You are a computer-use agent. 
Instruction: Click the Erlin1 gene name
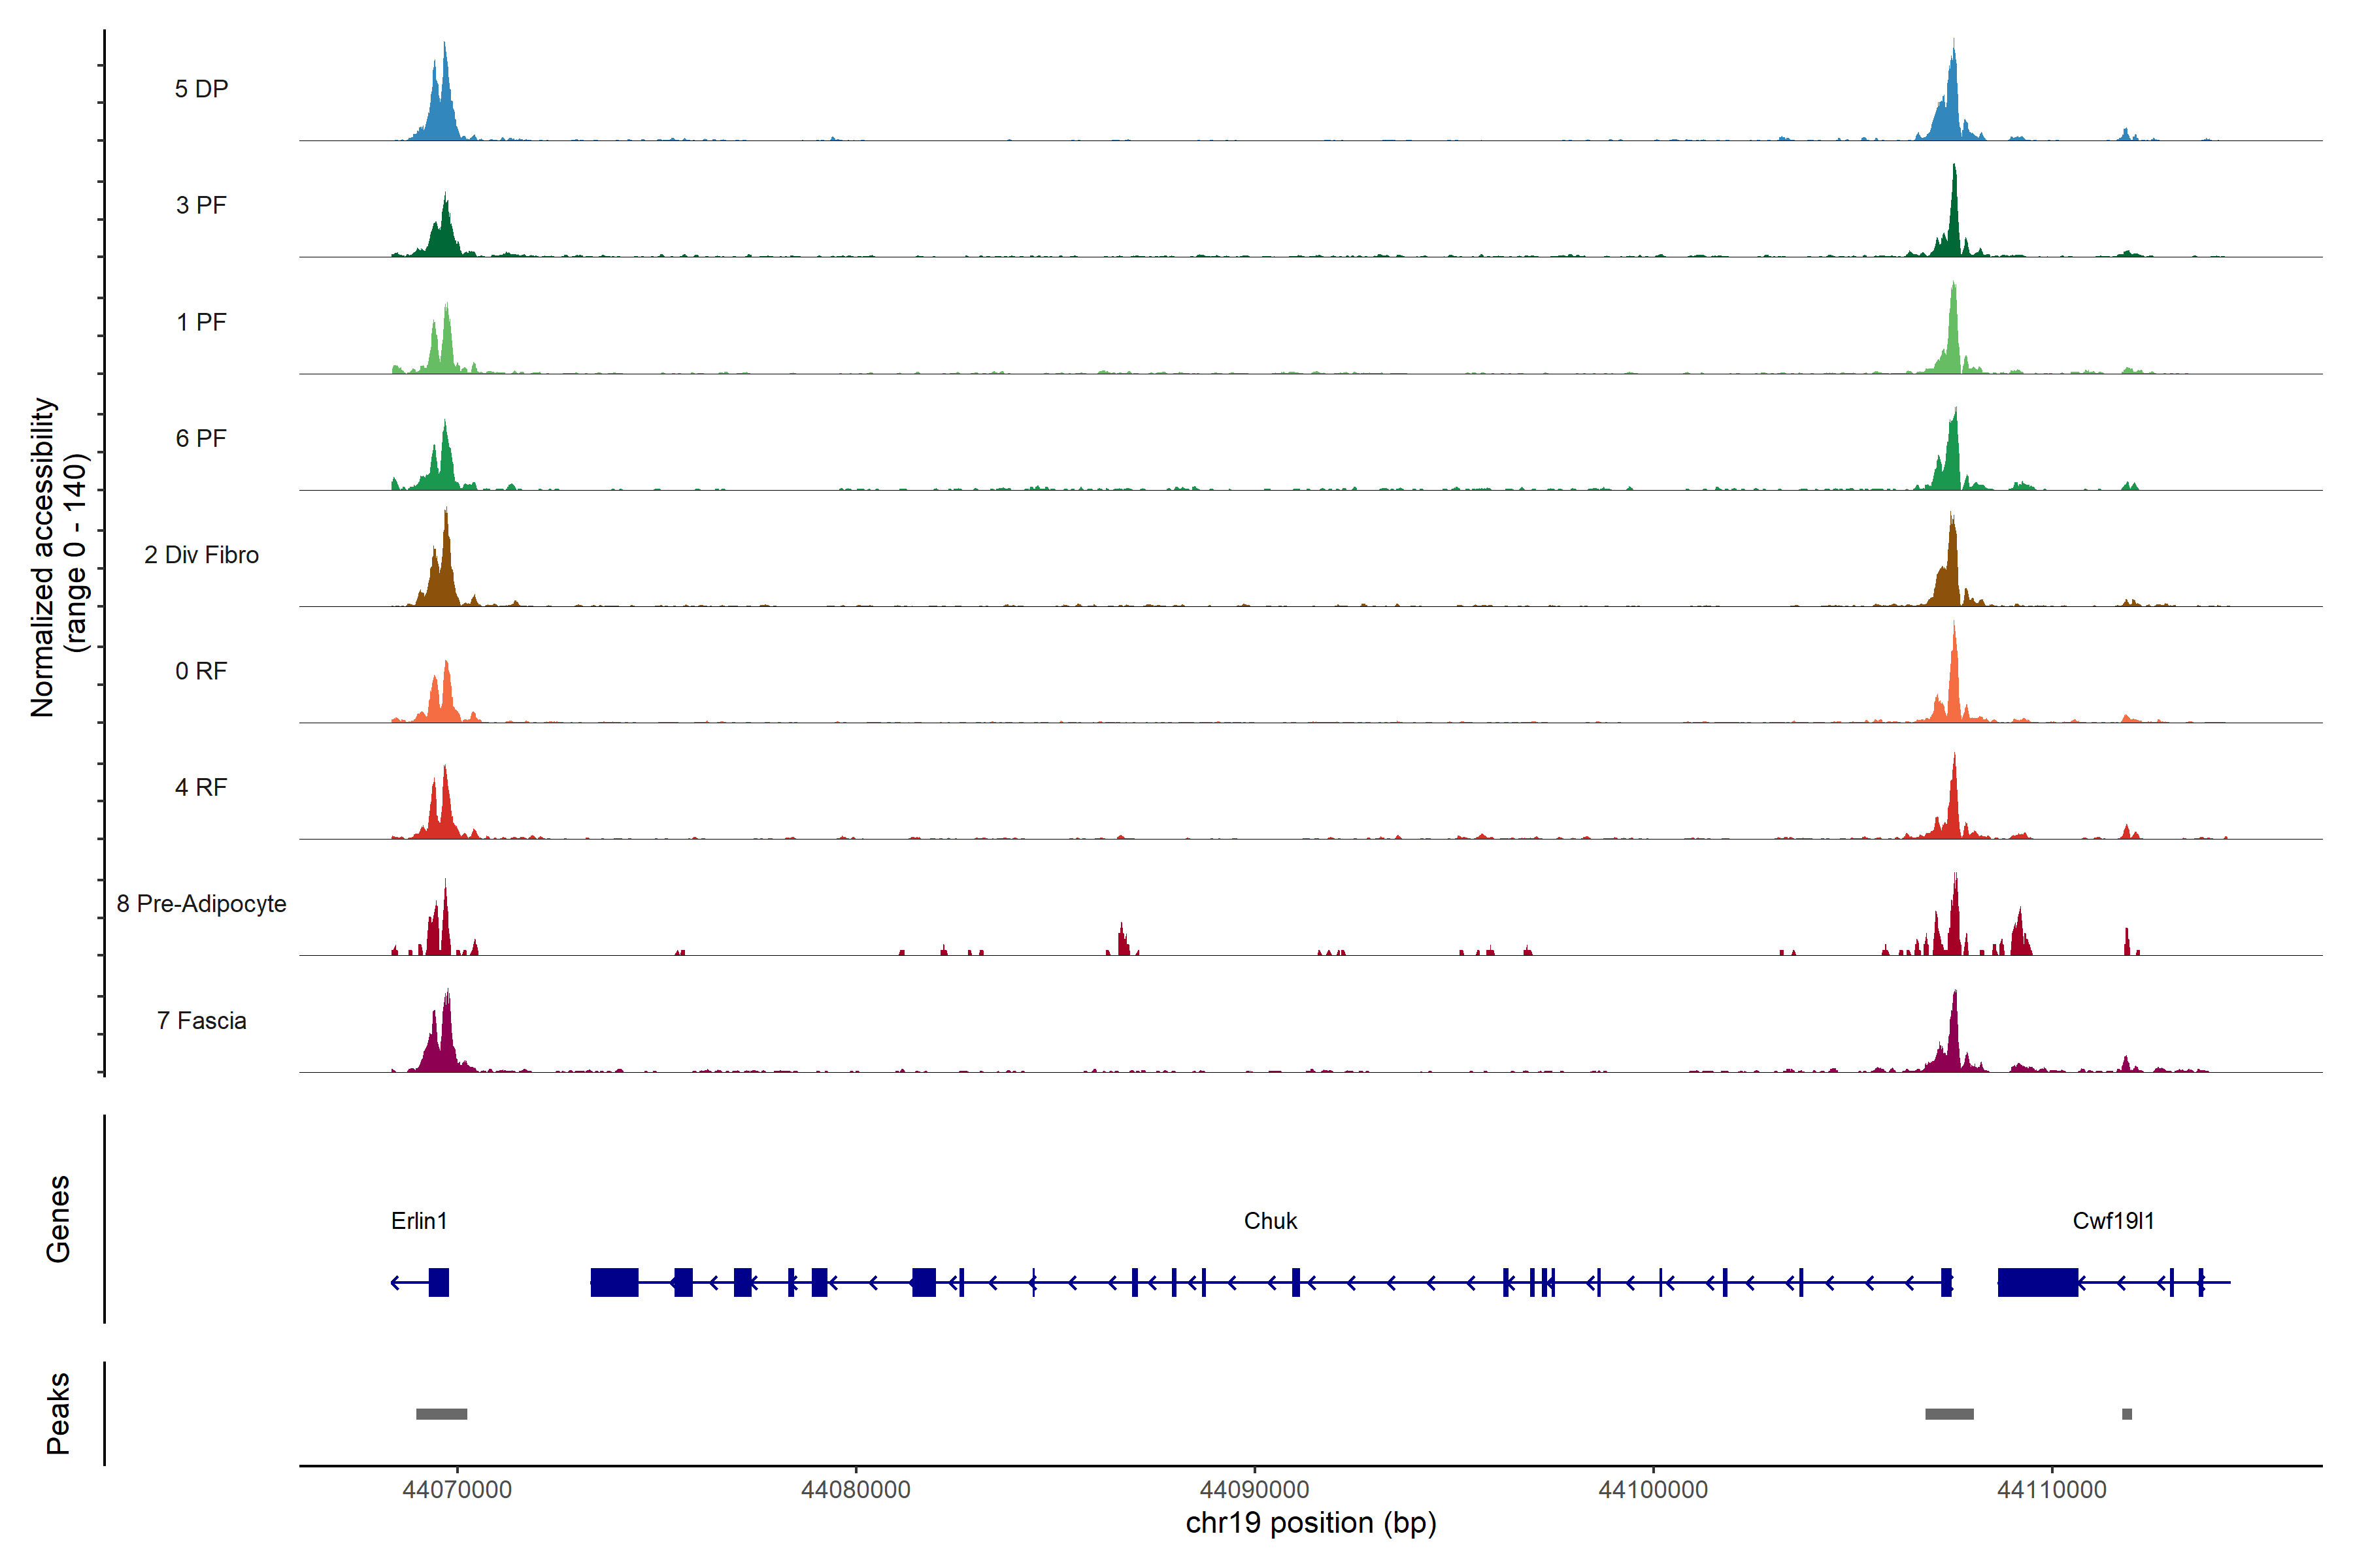coord(418,1220)
